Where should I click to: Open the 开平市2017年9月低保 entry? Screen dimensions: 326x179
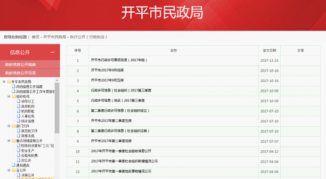coord(107,70)
